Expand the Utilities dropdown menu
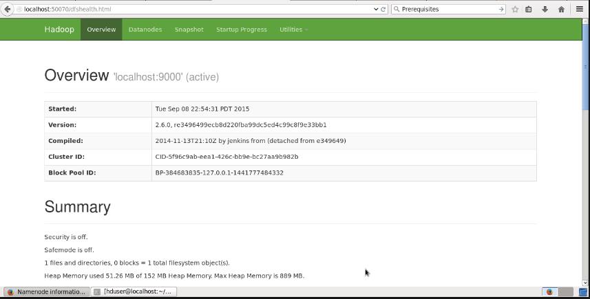The image size is (590, 299). coord(293,30)
